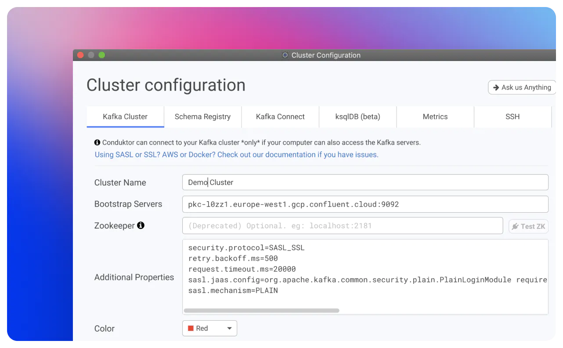
Task: Open the Color dropdown showing Red
Action: [209, 328]
